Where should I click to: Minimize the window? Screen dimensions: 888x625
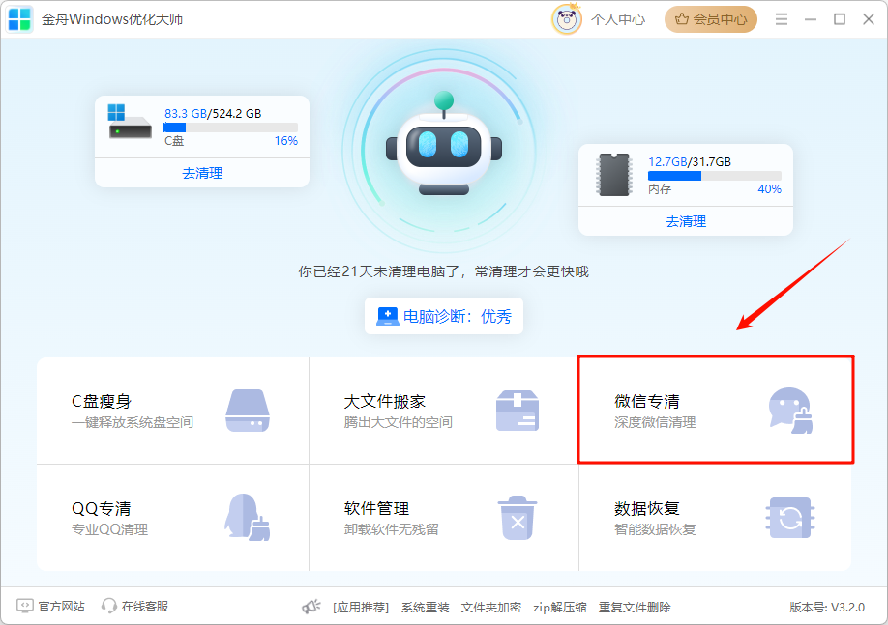point(811,19)
